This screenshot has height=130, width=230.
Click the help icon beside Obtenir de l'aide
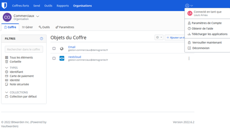point(189,29)
